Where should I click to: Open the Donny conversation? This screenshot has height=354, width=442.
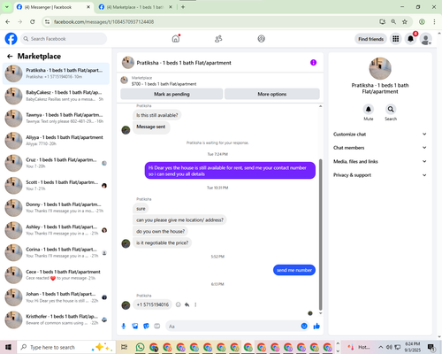[56, 208]
